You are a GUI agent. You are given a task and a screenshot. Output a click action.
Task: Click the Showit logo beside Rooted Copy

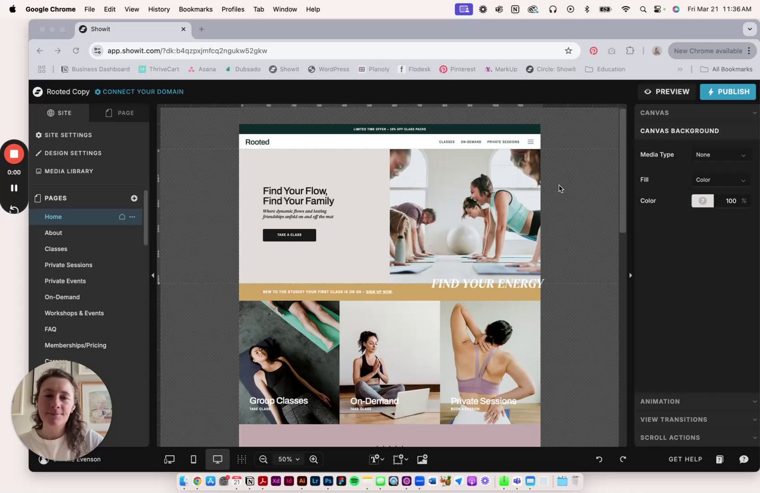pos(38,91)
